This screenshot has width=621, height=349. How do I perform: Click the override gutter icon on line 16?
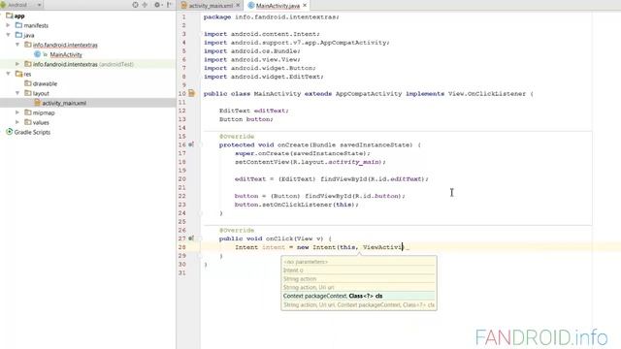(x=191, y=144)
